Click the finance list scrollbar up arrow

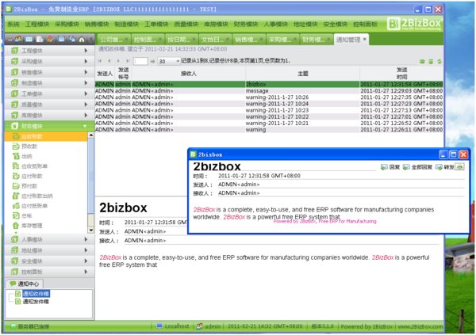[x=90, y=135]
